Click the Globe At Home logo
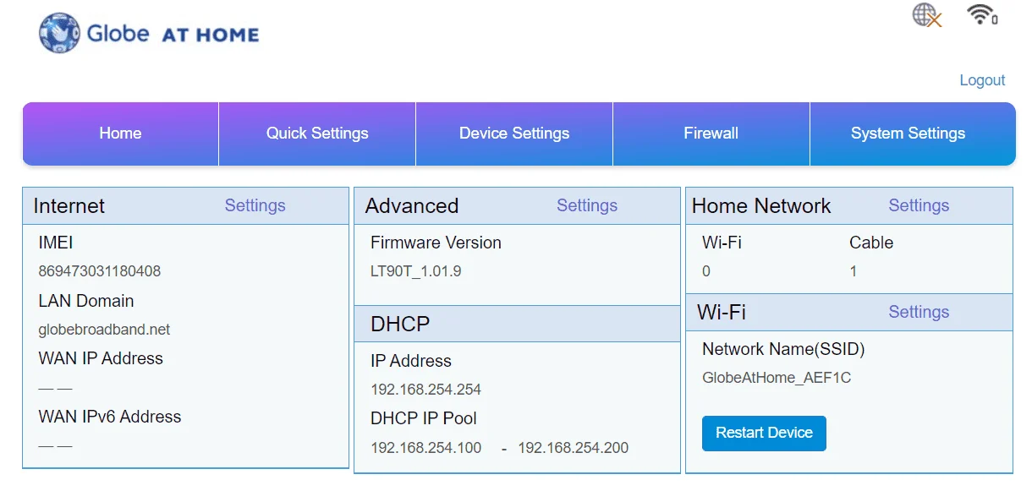 (x=149, y=34)
